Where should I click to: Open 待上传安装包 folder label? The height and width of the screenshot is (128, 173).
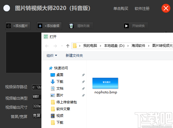click(67, 102)
